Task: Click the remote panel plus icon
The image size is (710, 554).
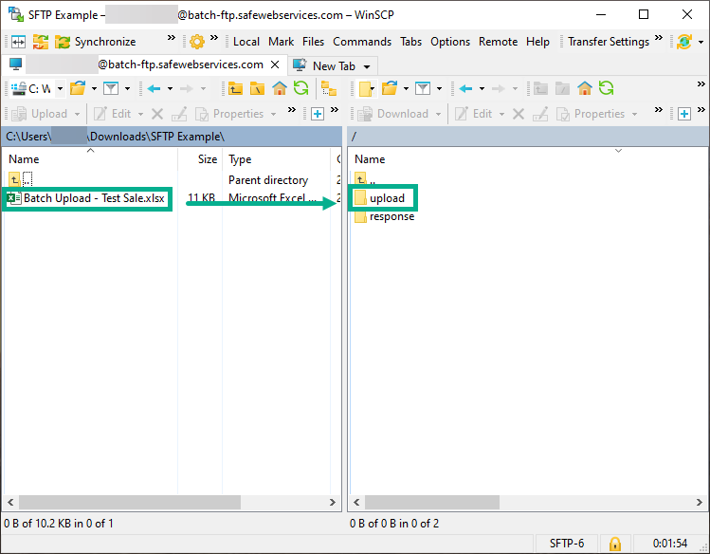Action: 684,114
